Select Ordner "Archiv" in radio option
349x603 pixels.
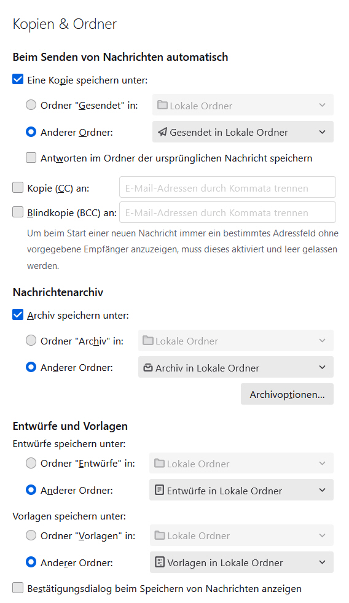coord(31,341)
